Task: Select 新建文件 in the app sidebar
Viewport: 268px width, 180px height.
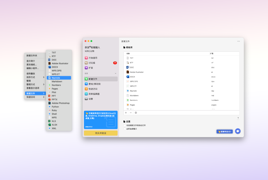Action: (x=101, y=79)
